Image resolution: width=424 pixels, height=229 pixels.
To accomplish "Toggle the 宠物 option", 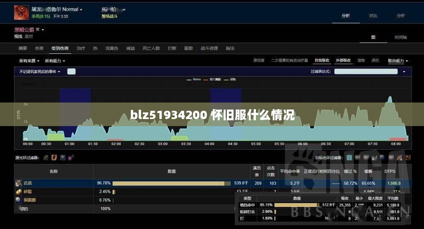I will [361, 60].
